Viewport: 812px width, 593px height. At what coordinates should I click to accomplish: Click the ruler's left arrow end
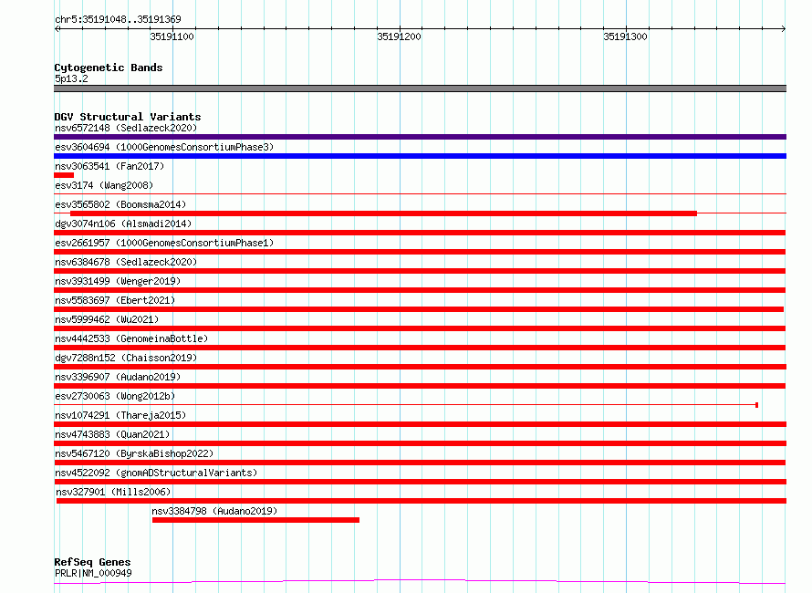tap(57, 29)
